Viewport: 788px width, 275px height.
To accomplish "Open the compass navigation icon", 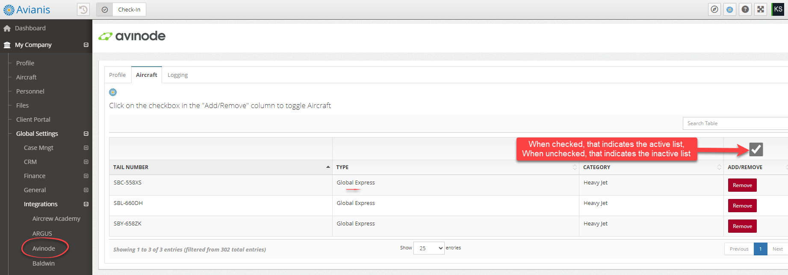I will click(x=714, y=9).
